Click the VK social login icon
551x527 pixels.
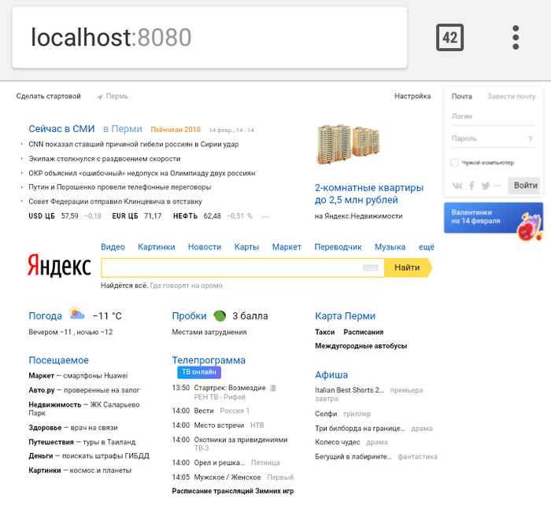click(458, 186)
